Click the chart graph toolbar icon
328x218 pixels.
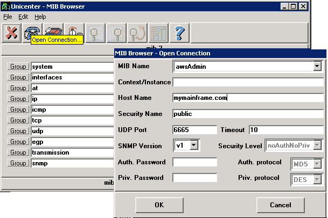click(157, 33)
